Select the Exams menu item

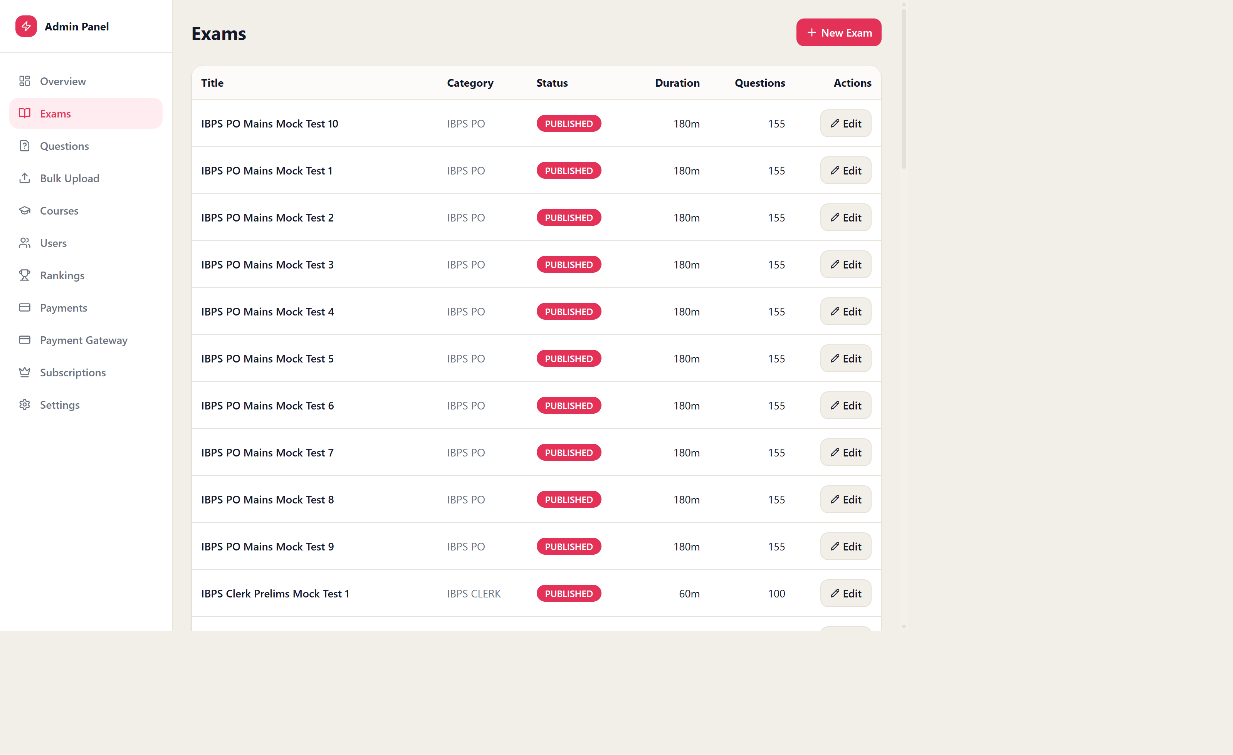point(86,114)
